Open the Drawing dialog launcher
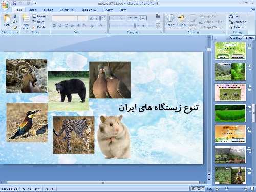This screenshot has width=256, height=192. 224,32
